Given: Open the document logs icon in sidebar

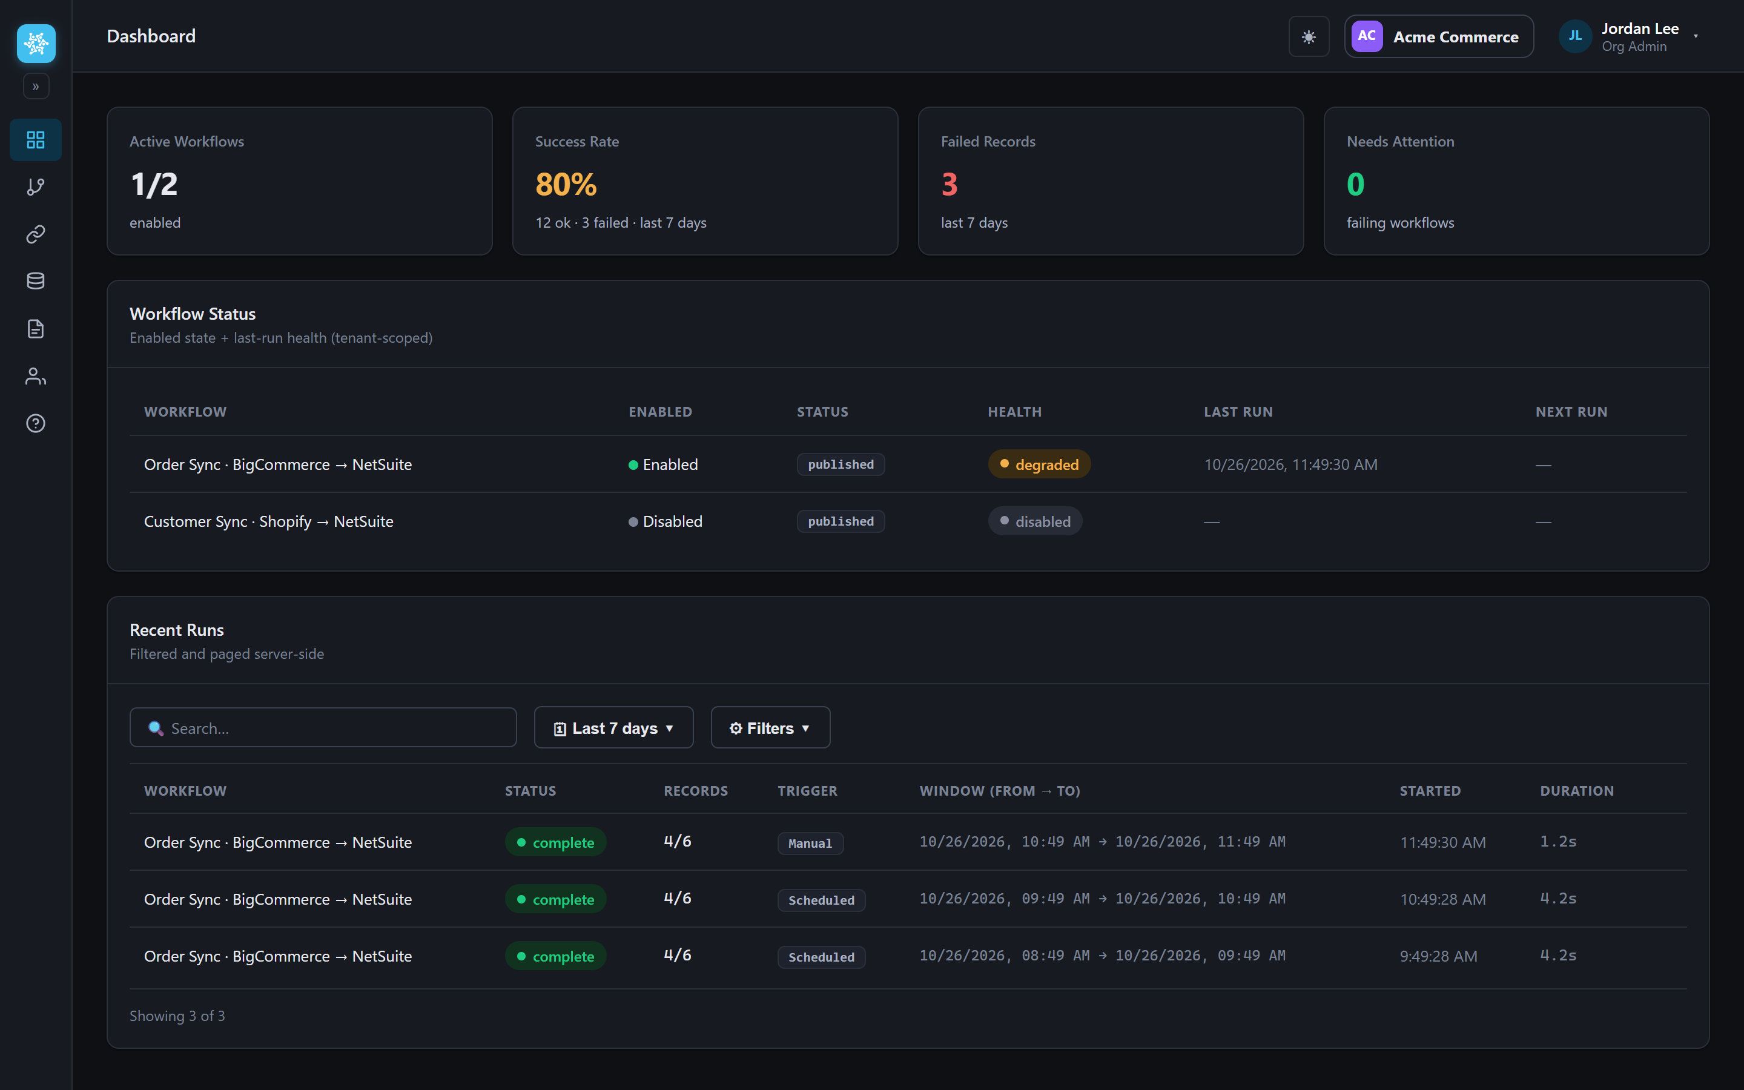Looking at the screenshot, I should (36, 329).
